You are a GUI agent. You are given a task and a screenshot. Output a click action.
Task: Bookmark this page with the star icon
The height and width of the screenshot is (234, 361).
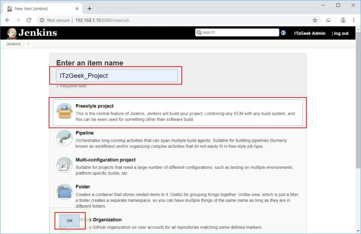315,20
